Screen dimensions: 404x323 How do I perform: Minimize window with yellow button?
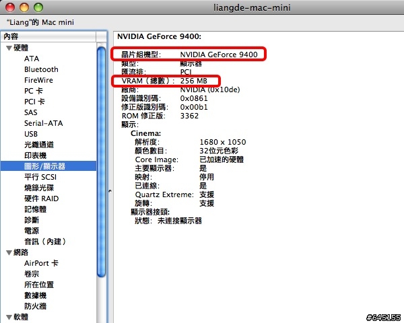click(x=24, y=7)
